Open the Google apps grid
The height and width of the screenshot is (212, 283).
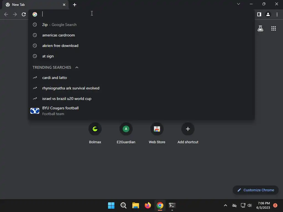(x=274, y=28)
